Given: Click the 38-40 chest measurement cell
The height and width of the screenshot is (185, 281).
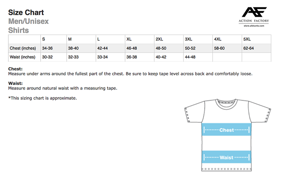Looking at the screenshot, I should [73, 48].
